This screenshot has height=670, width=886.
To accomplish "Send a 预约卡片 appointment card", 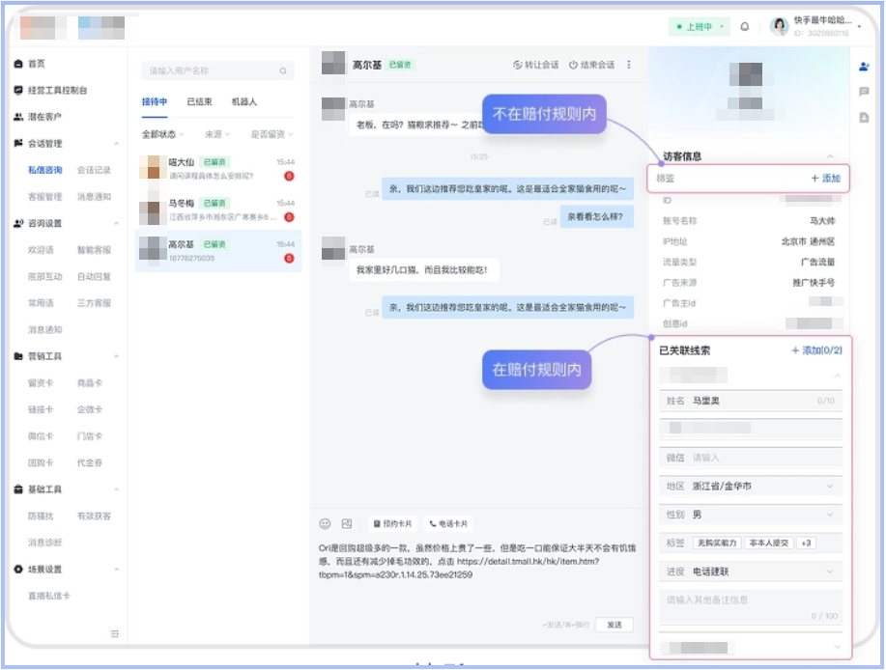I will 397,521.
